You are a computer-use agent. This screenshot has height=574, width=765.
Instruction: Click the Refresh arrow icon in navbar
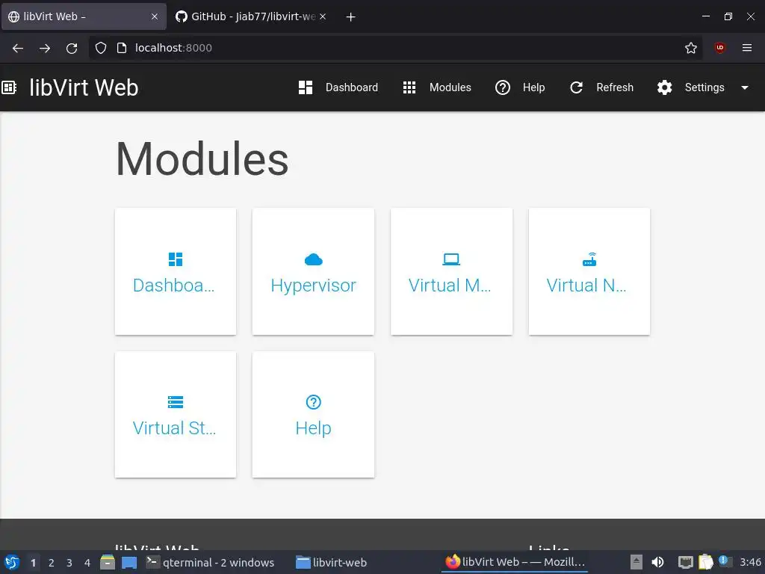coord(576,87)
